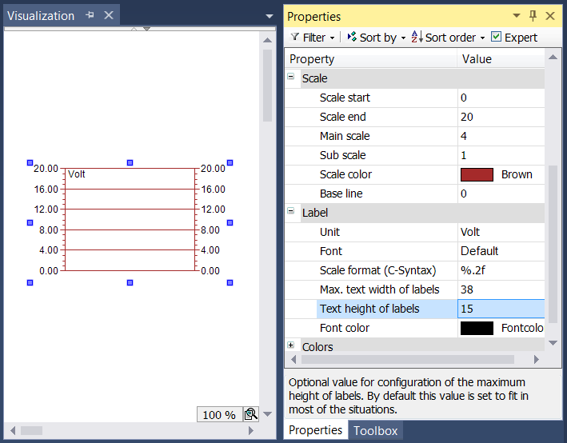Click the black Font color swatch
The height and width of the screenshot is (443, 567).
click(477, 328)
